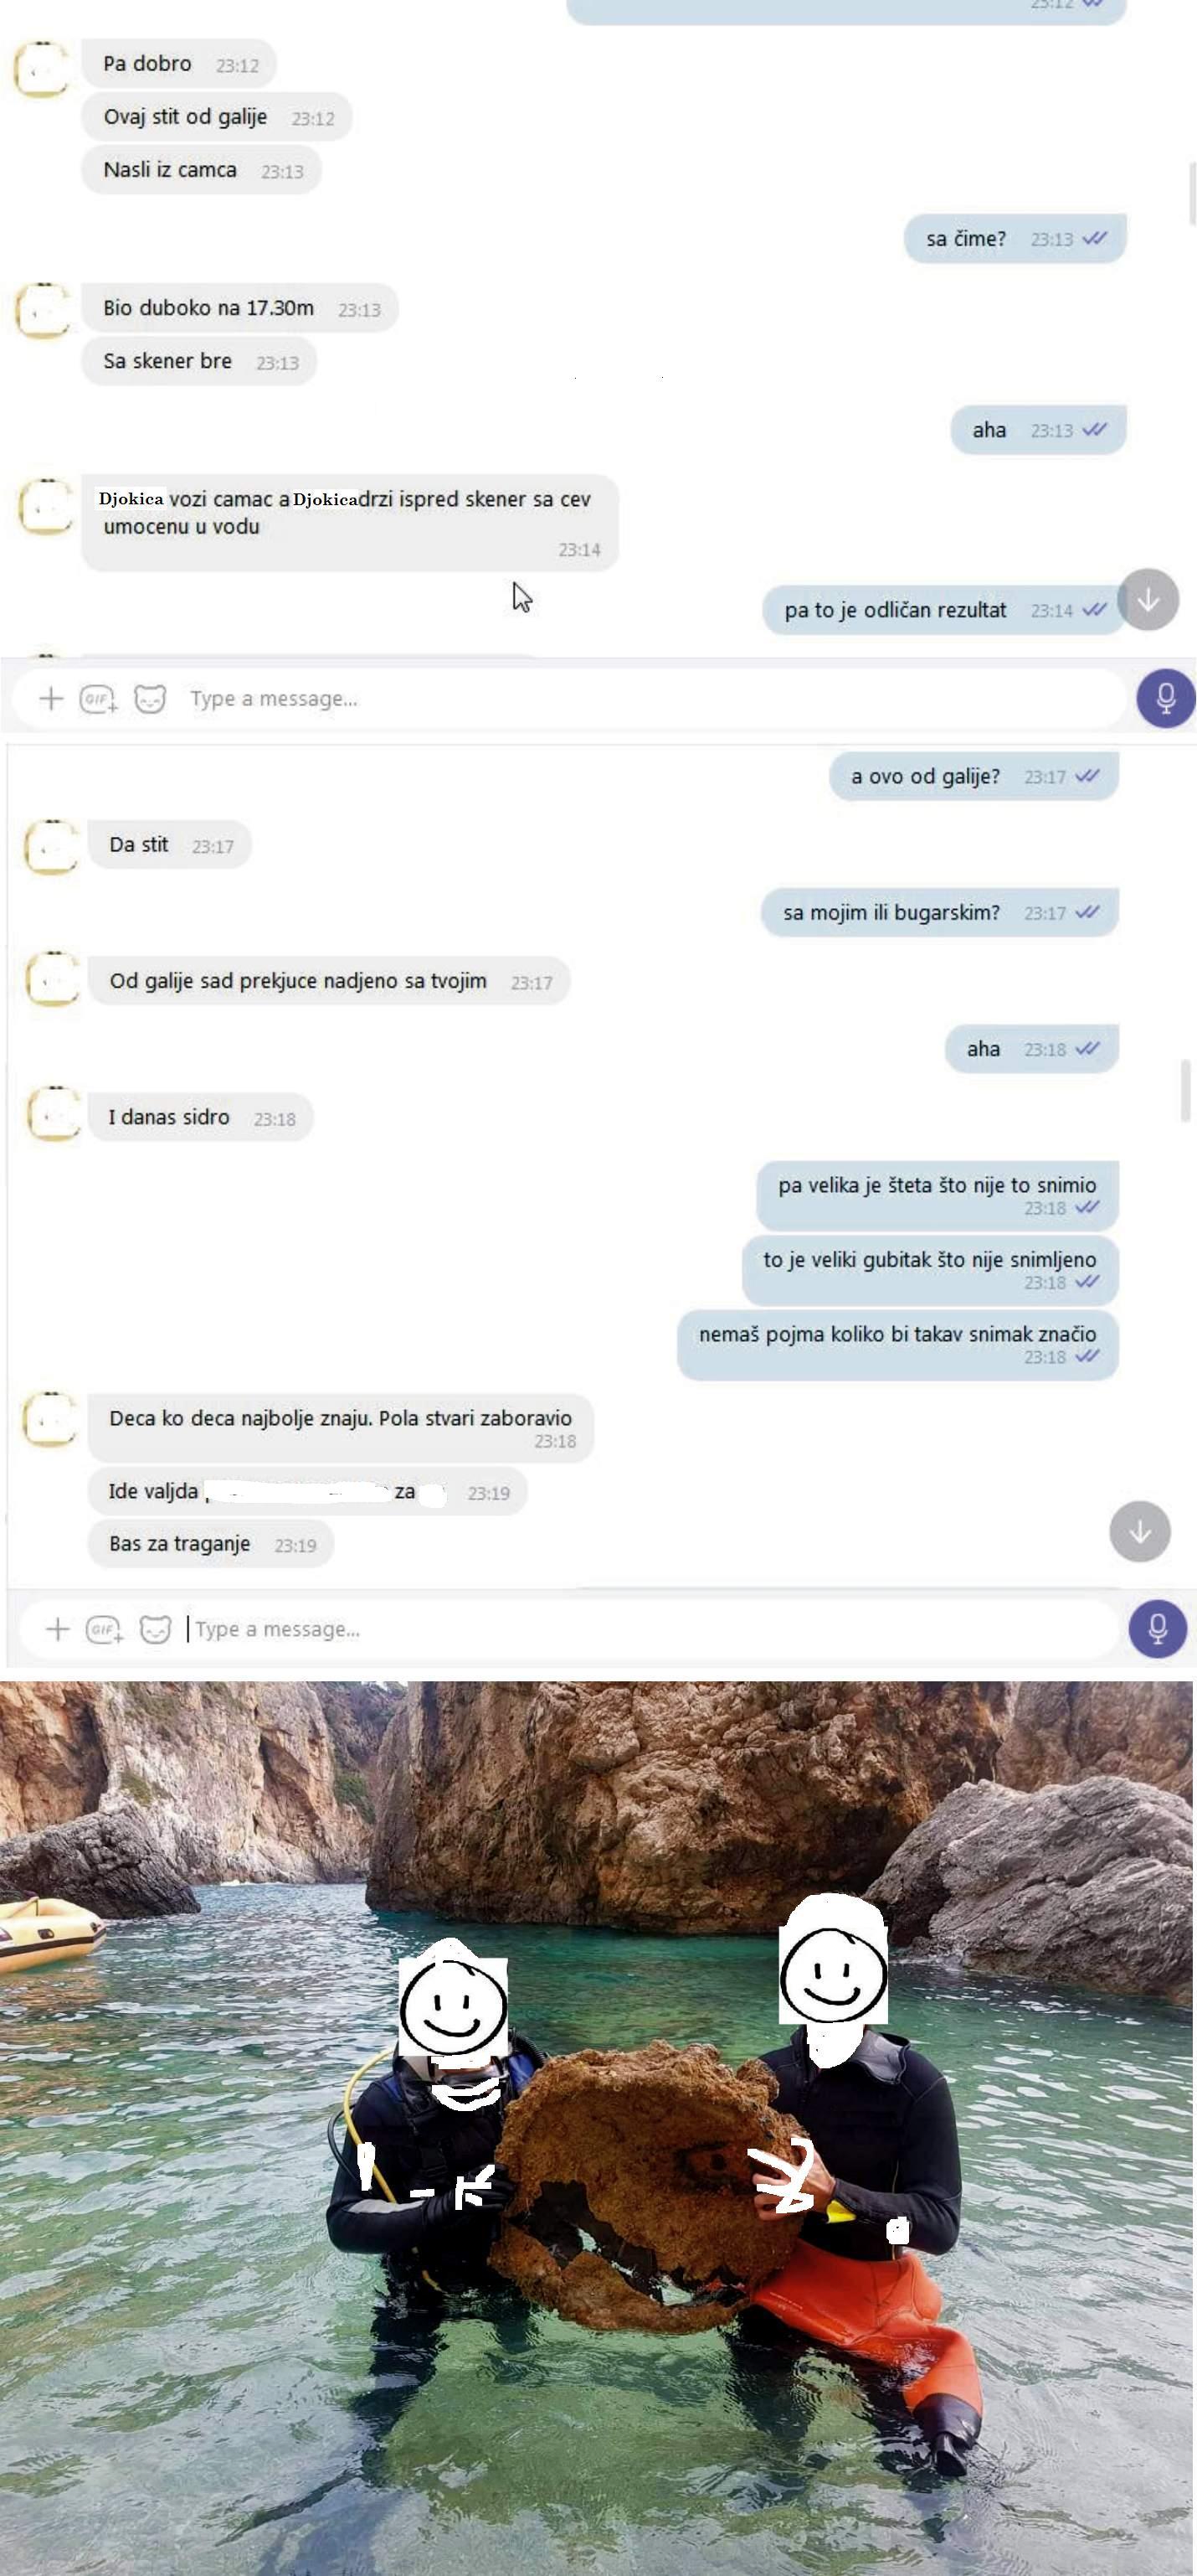Screen dimensions: 1197x2576
Task: Start voice message with upper microphone button
Action: pyautogui.click(x=1165, y=697)
